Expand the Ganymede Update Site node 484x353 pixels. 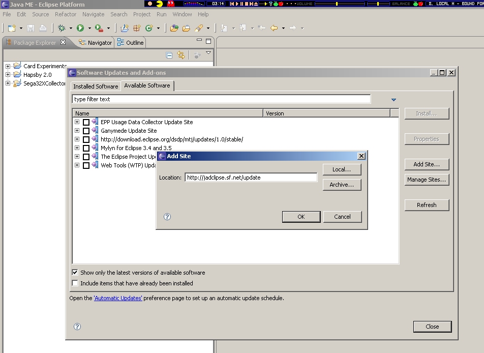point(77,131)
